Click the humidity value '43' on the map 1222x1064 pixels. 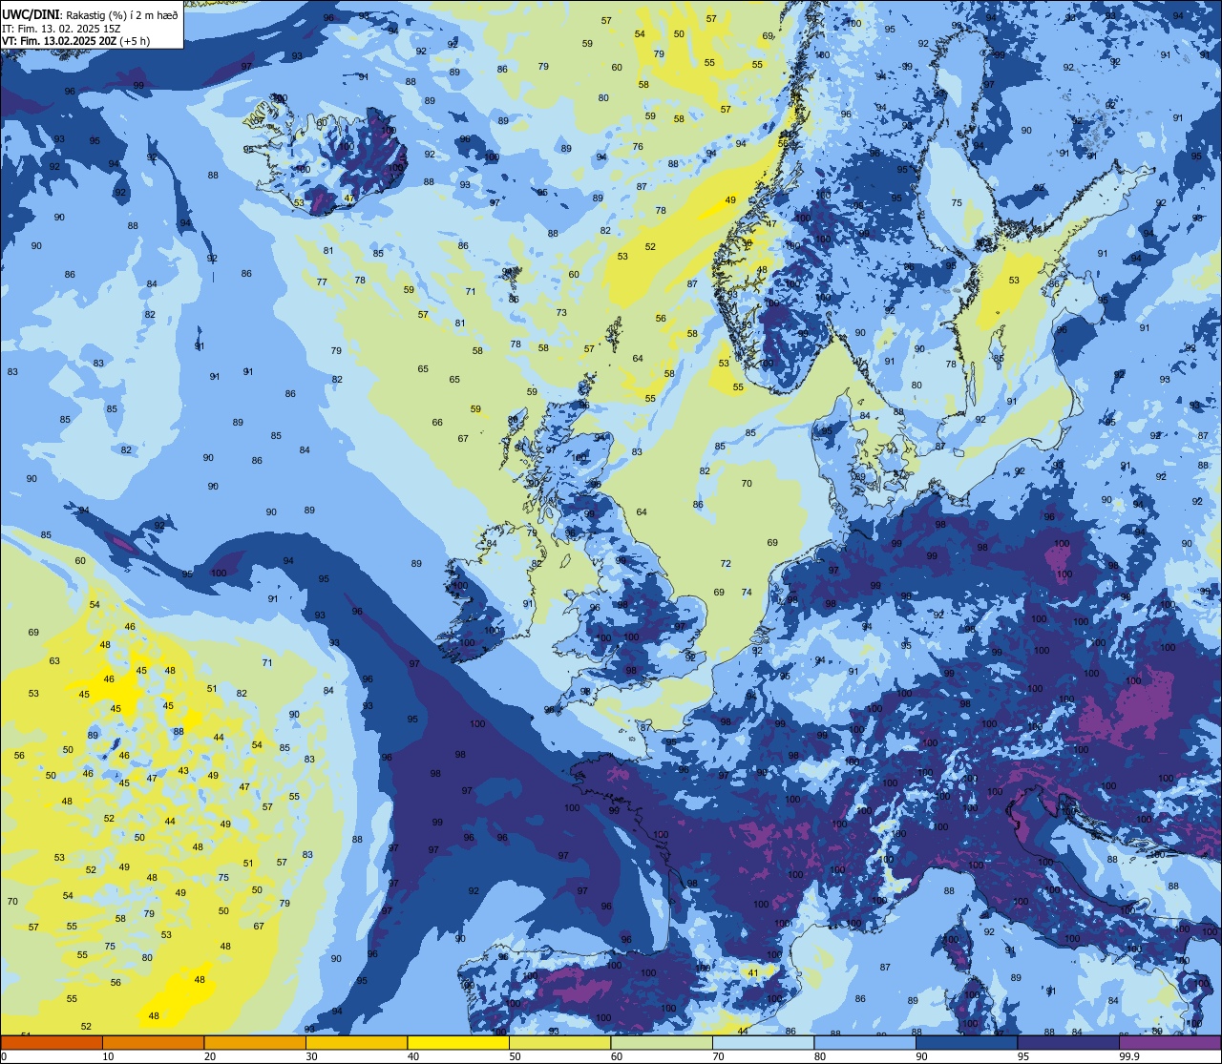coord(183,771)
